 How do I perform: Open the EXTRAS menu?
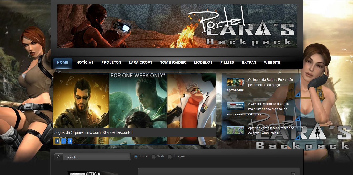pyautogui.click(x=249, y=63)
